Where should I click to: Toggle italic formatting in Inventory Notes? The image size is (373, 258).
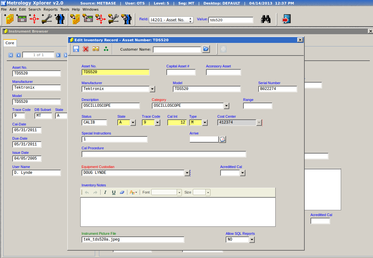tap(105, 192)
